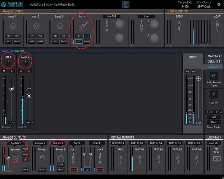This screenshot has height=179, width=224.
Task: Open the SPDIF IN 1-2 source dropdown
Action: tap(118, 143)
